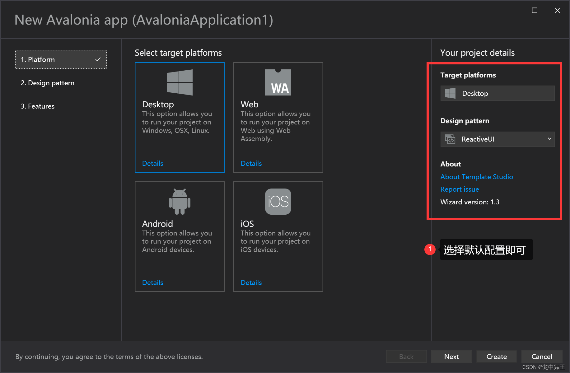
Task: Click the red numbered annotation badge
Action: 430,249
